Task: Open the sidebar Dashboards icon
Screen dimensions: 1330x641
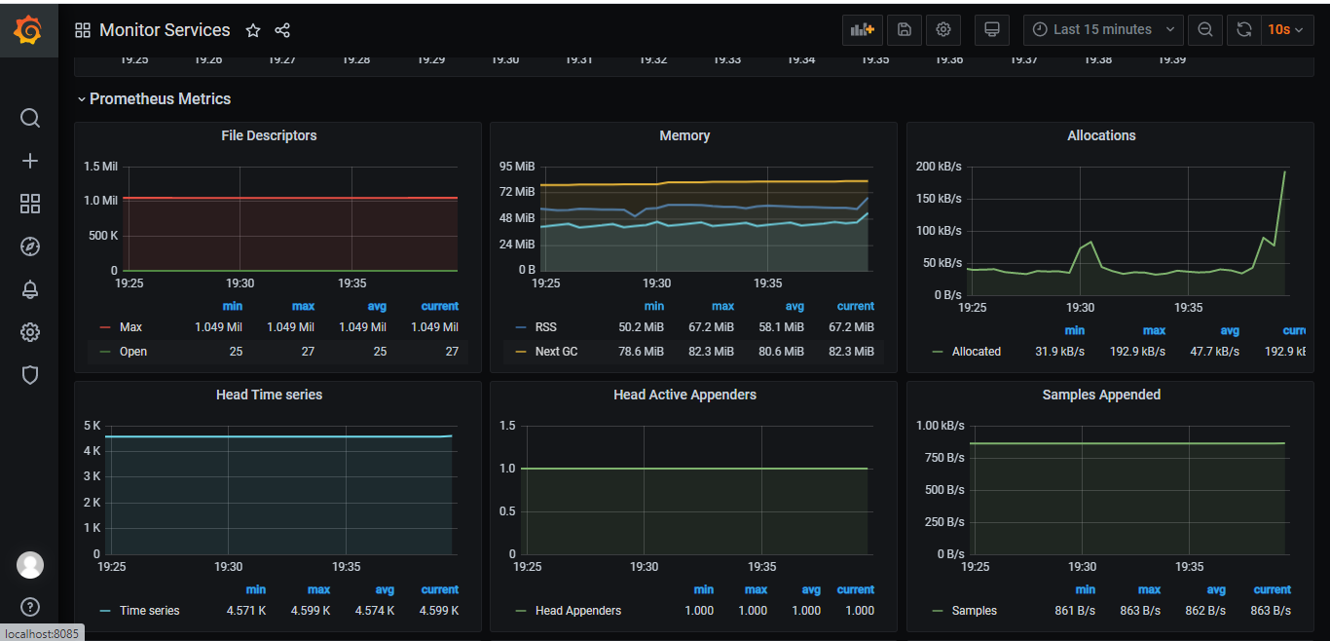Action: point(30,204)
